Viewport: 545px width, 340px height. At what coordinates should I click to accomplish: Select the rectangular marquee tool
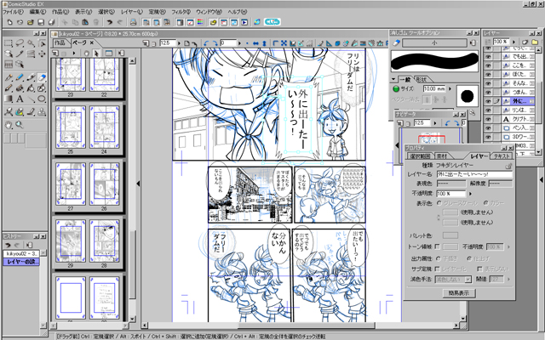[9, 43]
